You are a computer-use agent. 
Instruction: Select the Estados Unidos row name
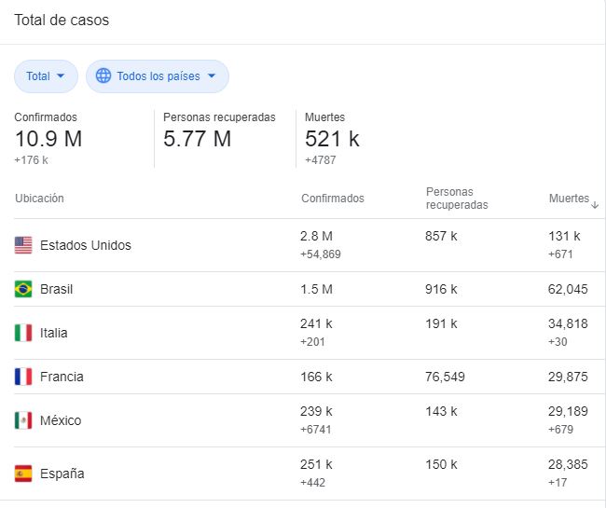(x=85, y=245)
